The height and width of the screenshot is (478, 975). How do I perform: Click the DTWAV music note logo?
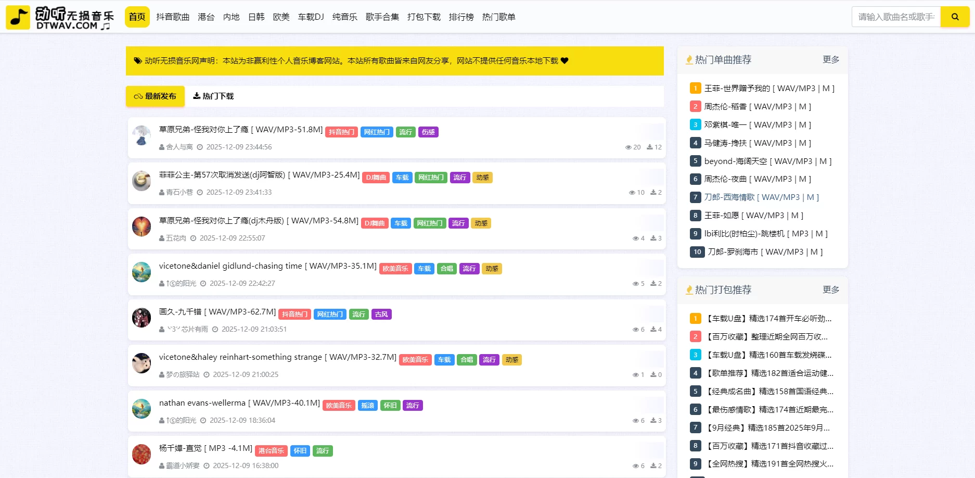click(18, 17)
